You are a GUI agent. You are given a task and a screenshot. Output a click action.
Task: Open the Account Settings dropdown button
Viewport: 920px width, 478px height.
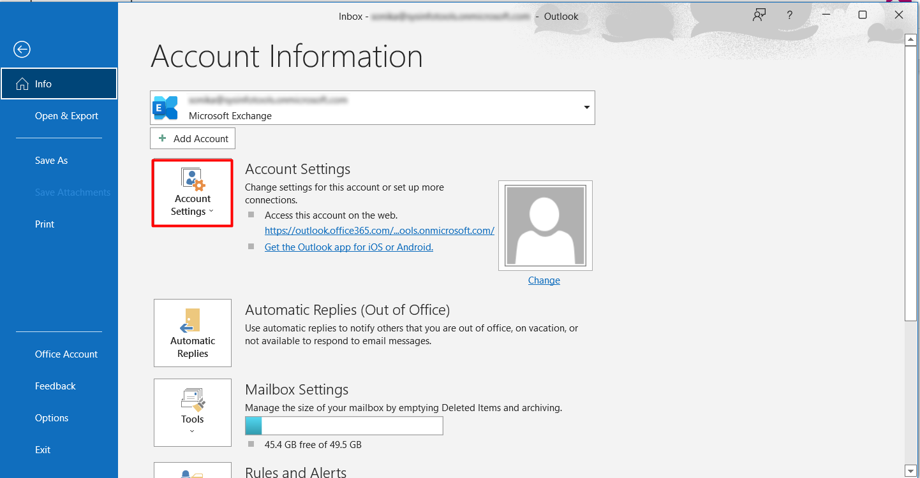click(x=193, y=193)
